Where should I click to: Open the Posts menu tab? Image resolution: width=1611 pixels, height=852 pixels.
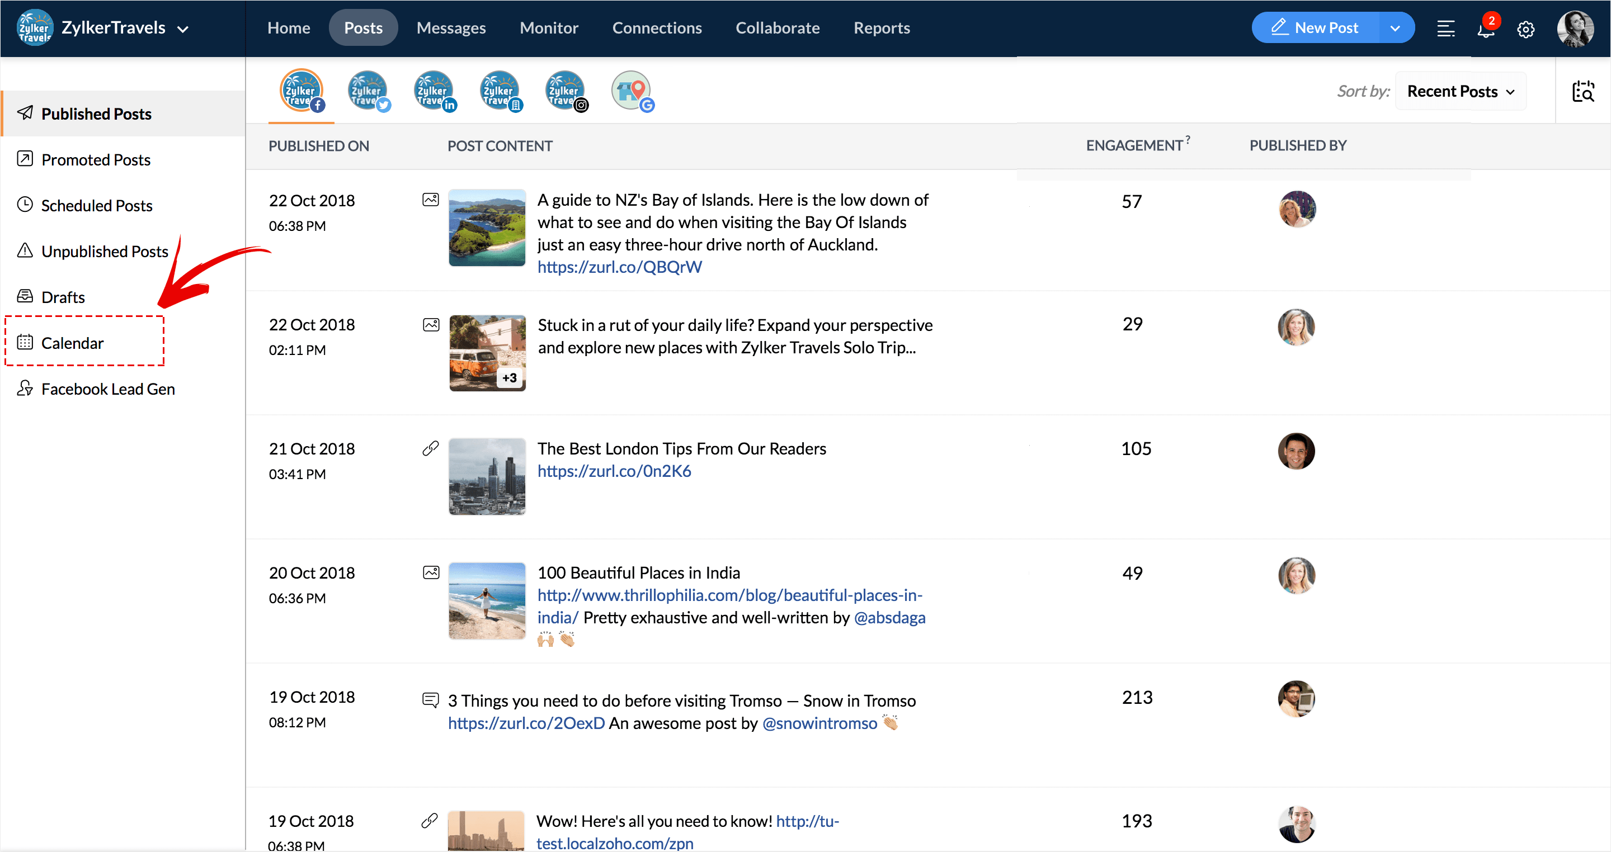[364, 28]
